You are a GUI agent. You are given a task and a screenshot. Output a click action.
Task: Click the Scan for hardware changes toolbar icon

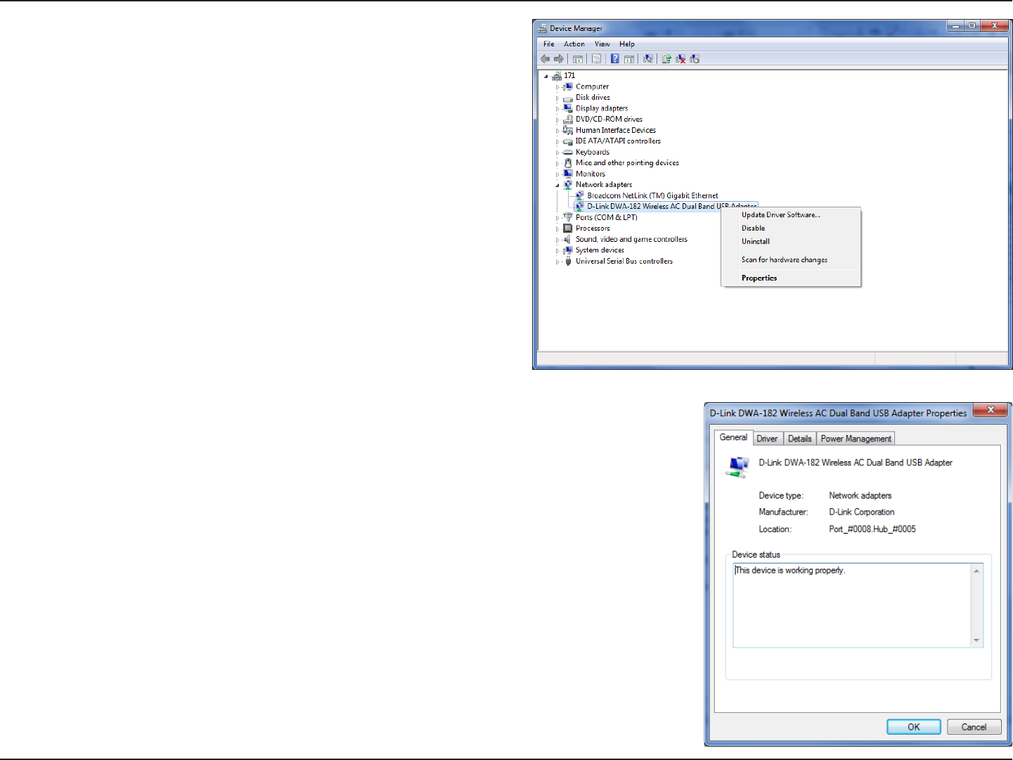[648, 59]
